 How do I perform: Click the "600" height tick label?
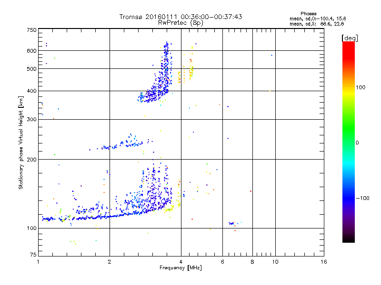click(31, 51)
